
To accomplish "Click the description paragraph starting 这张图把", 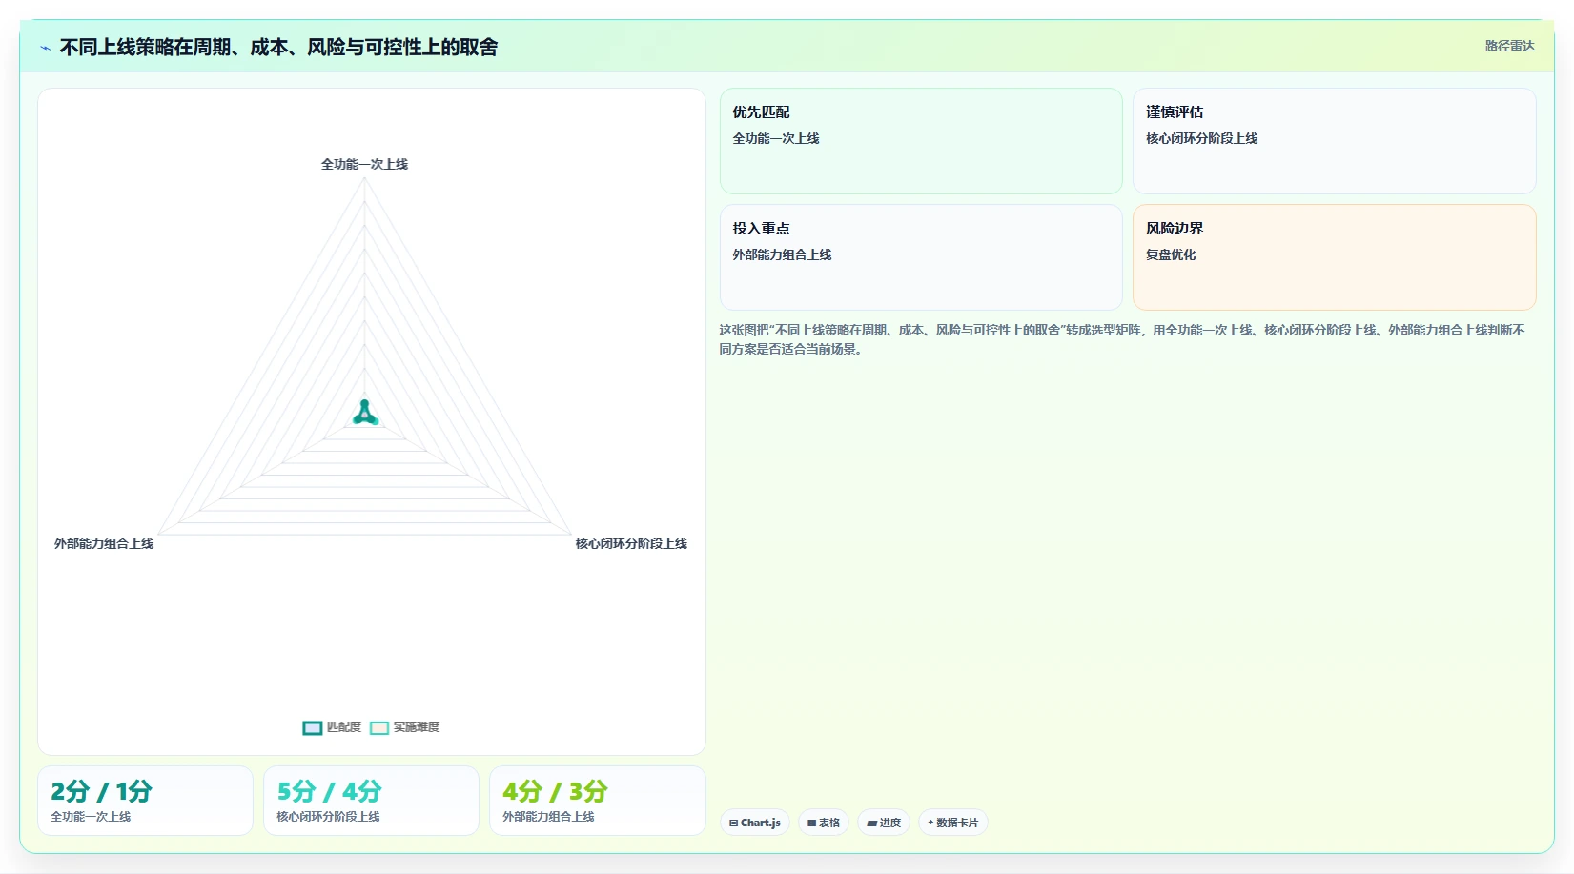I will point(1122,339).
